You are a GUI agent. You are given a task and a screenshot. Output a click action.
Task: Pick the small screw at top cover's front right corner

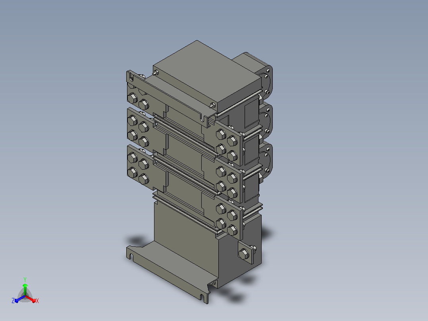(x=213, y=105)
